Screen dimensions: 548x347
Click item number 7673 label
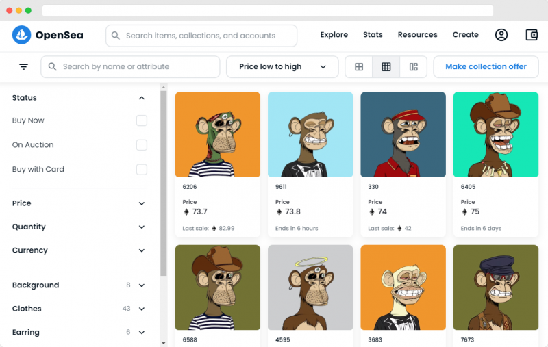tap(467, 339)
